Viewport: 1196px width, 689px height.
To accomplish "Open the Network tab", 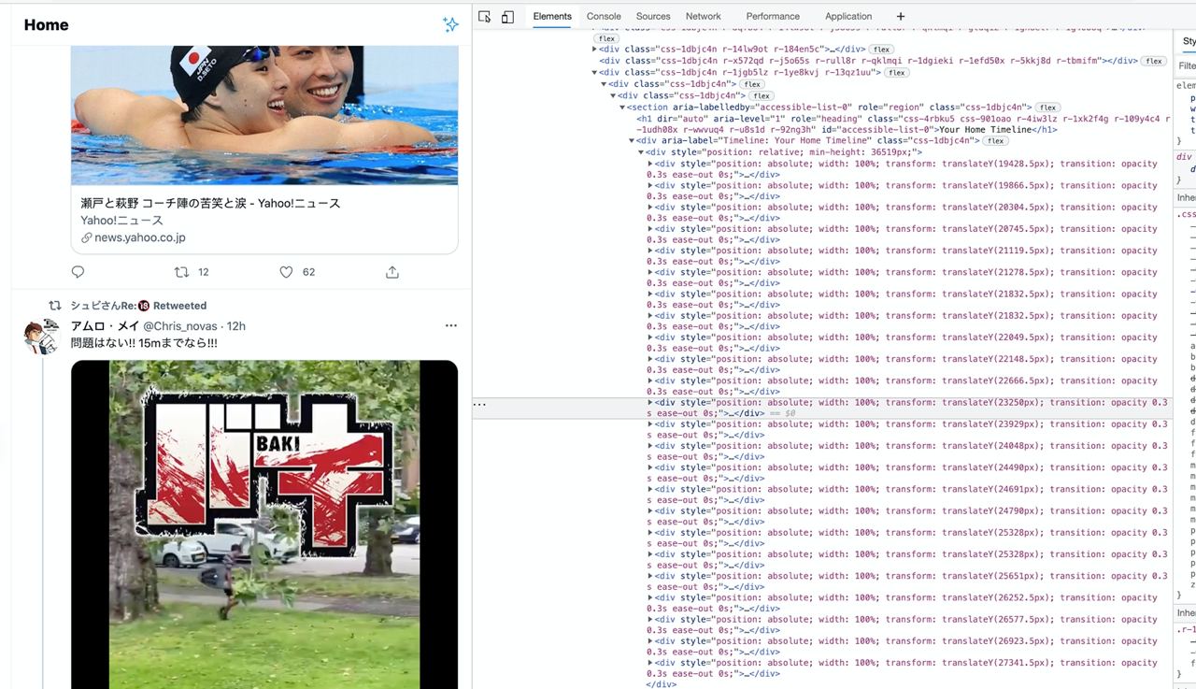I will point(704,17).
